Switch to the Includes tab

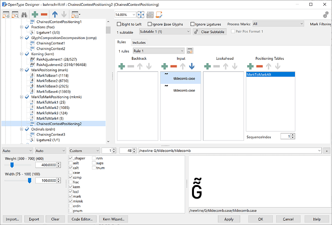139,42
